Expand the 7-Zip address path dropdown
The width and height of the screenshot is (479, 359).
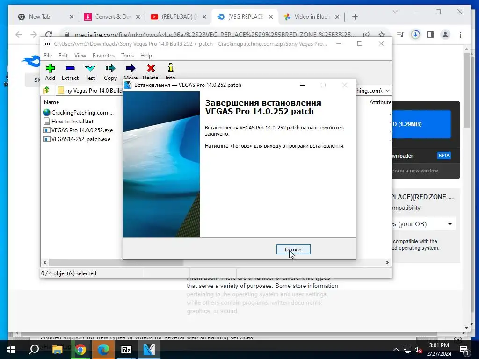pos(388,91)
